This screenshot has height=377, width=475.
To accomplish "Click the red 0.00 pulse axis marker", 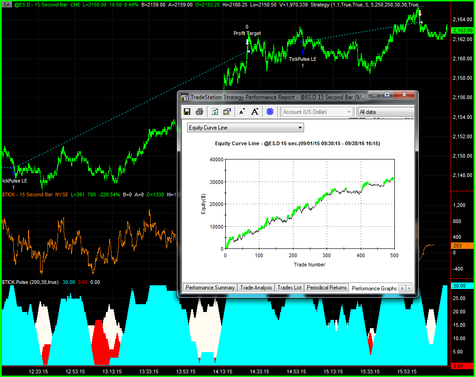I will pos(462,366).
